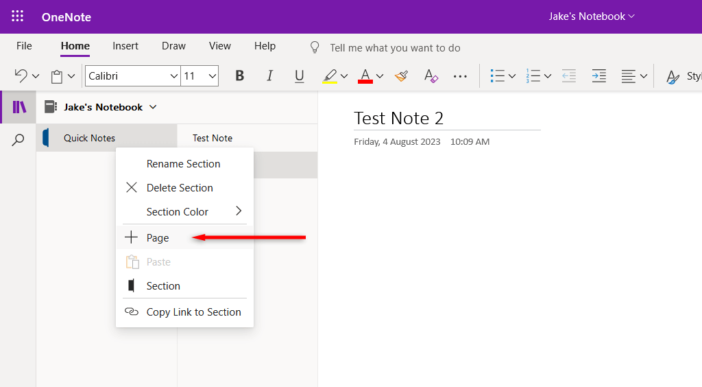
Task: Click the Tell me what you want to do box
Action: pos(395,47)
